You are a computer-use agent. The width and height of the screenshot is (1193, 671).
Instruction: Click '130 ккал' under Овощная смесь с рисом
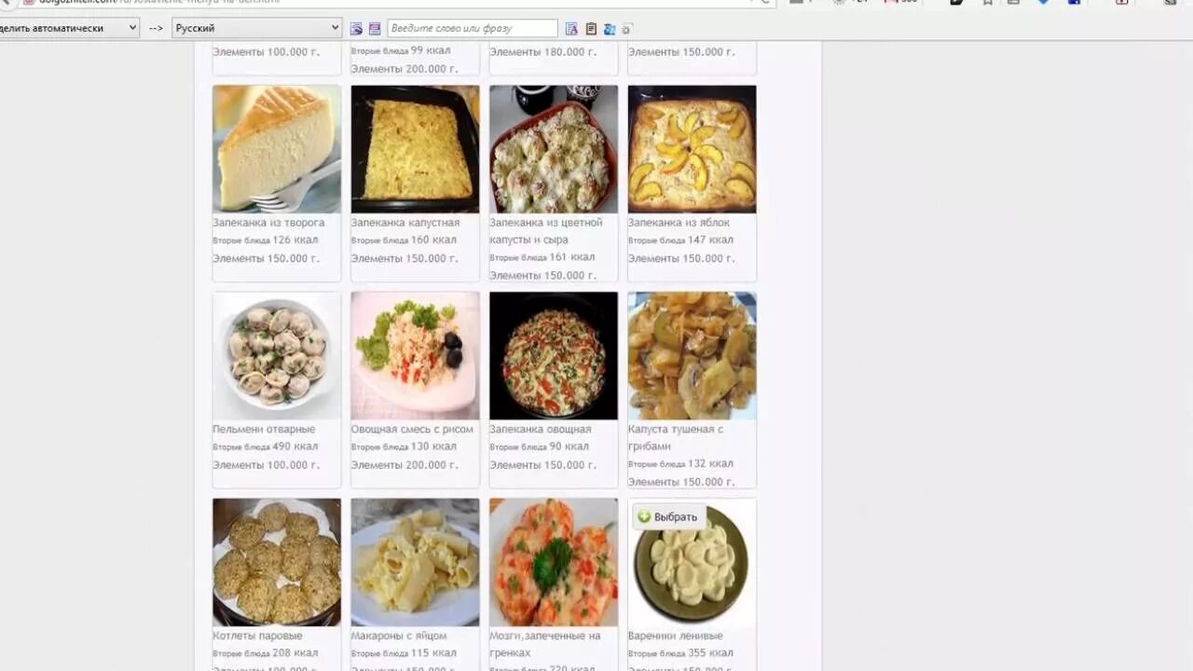point(434,447)
